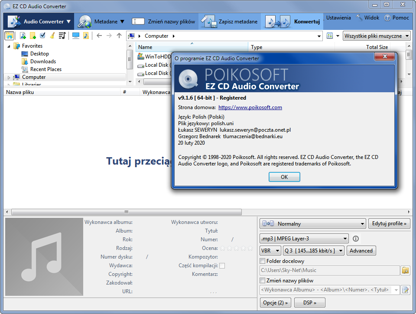Viewport: 416px width, 314px height.
Task: Enable the Zmień nazwy plików checkbox in the bottom panel
Action: (263, 280)
